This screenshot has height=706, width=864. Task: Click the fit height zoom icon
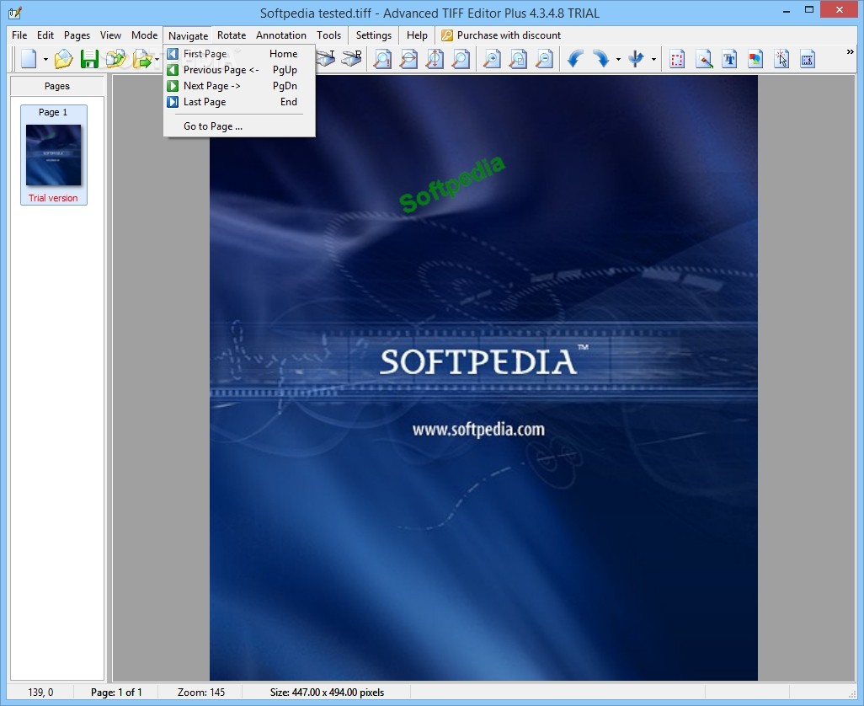pos(435,58)
